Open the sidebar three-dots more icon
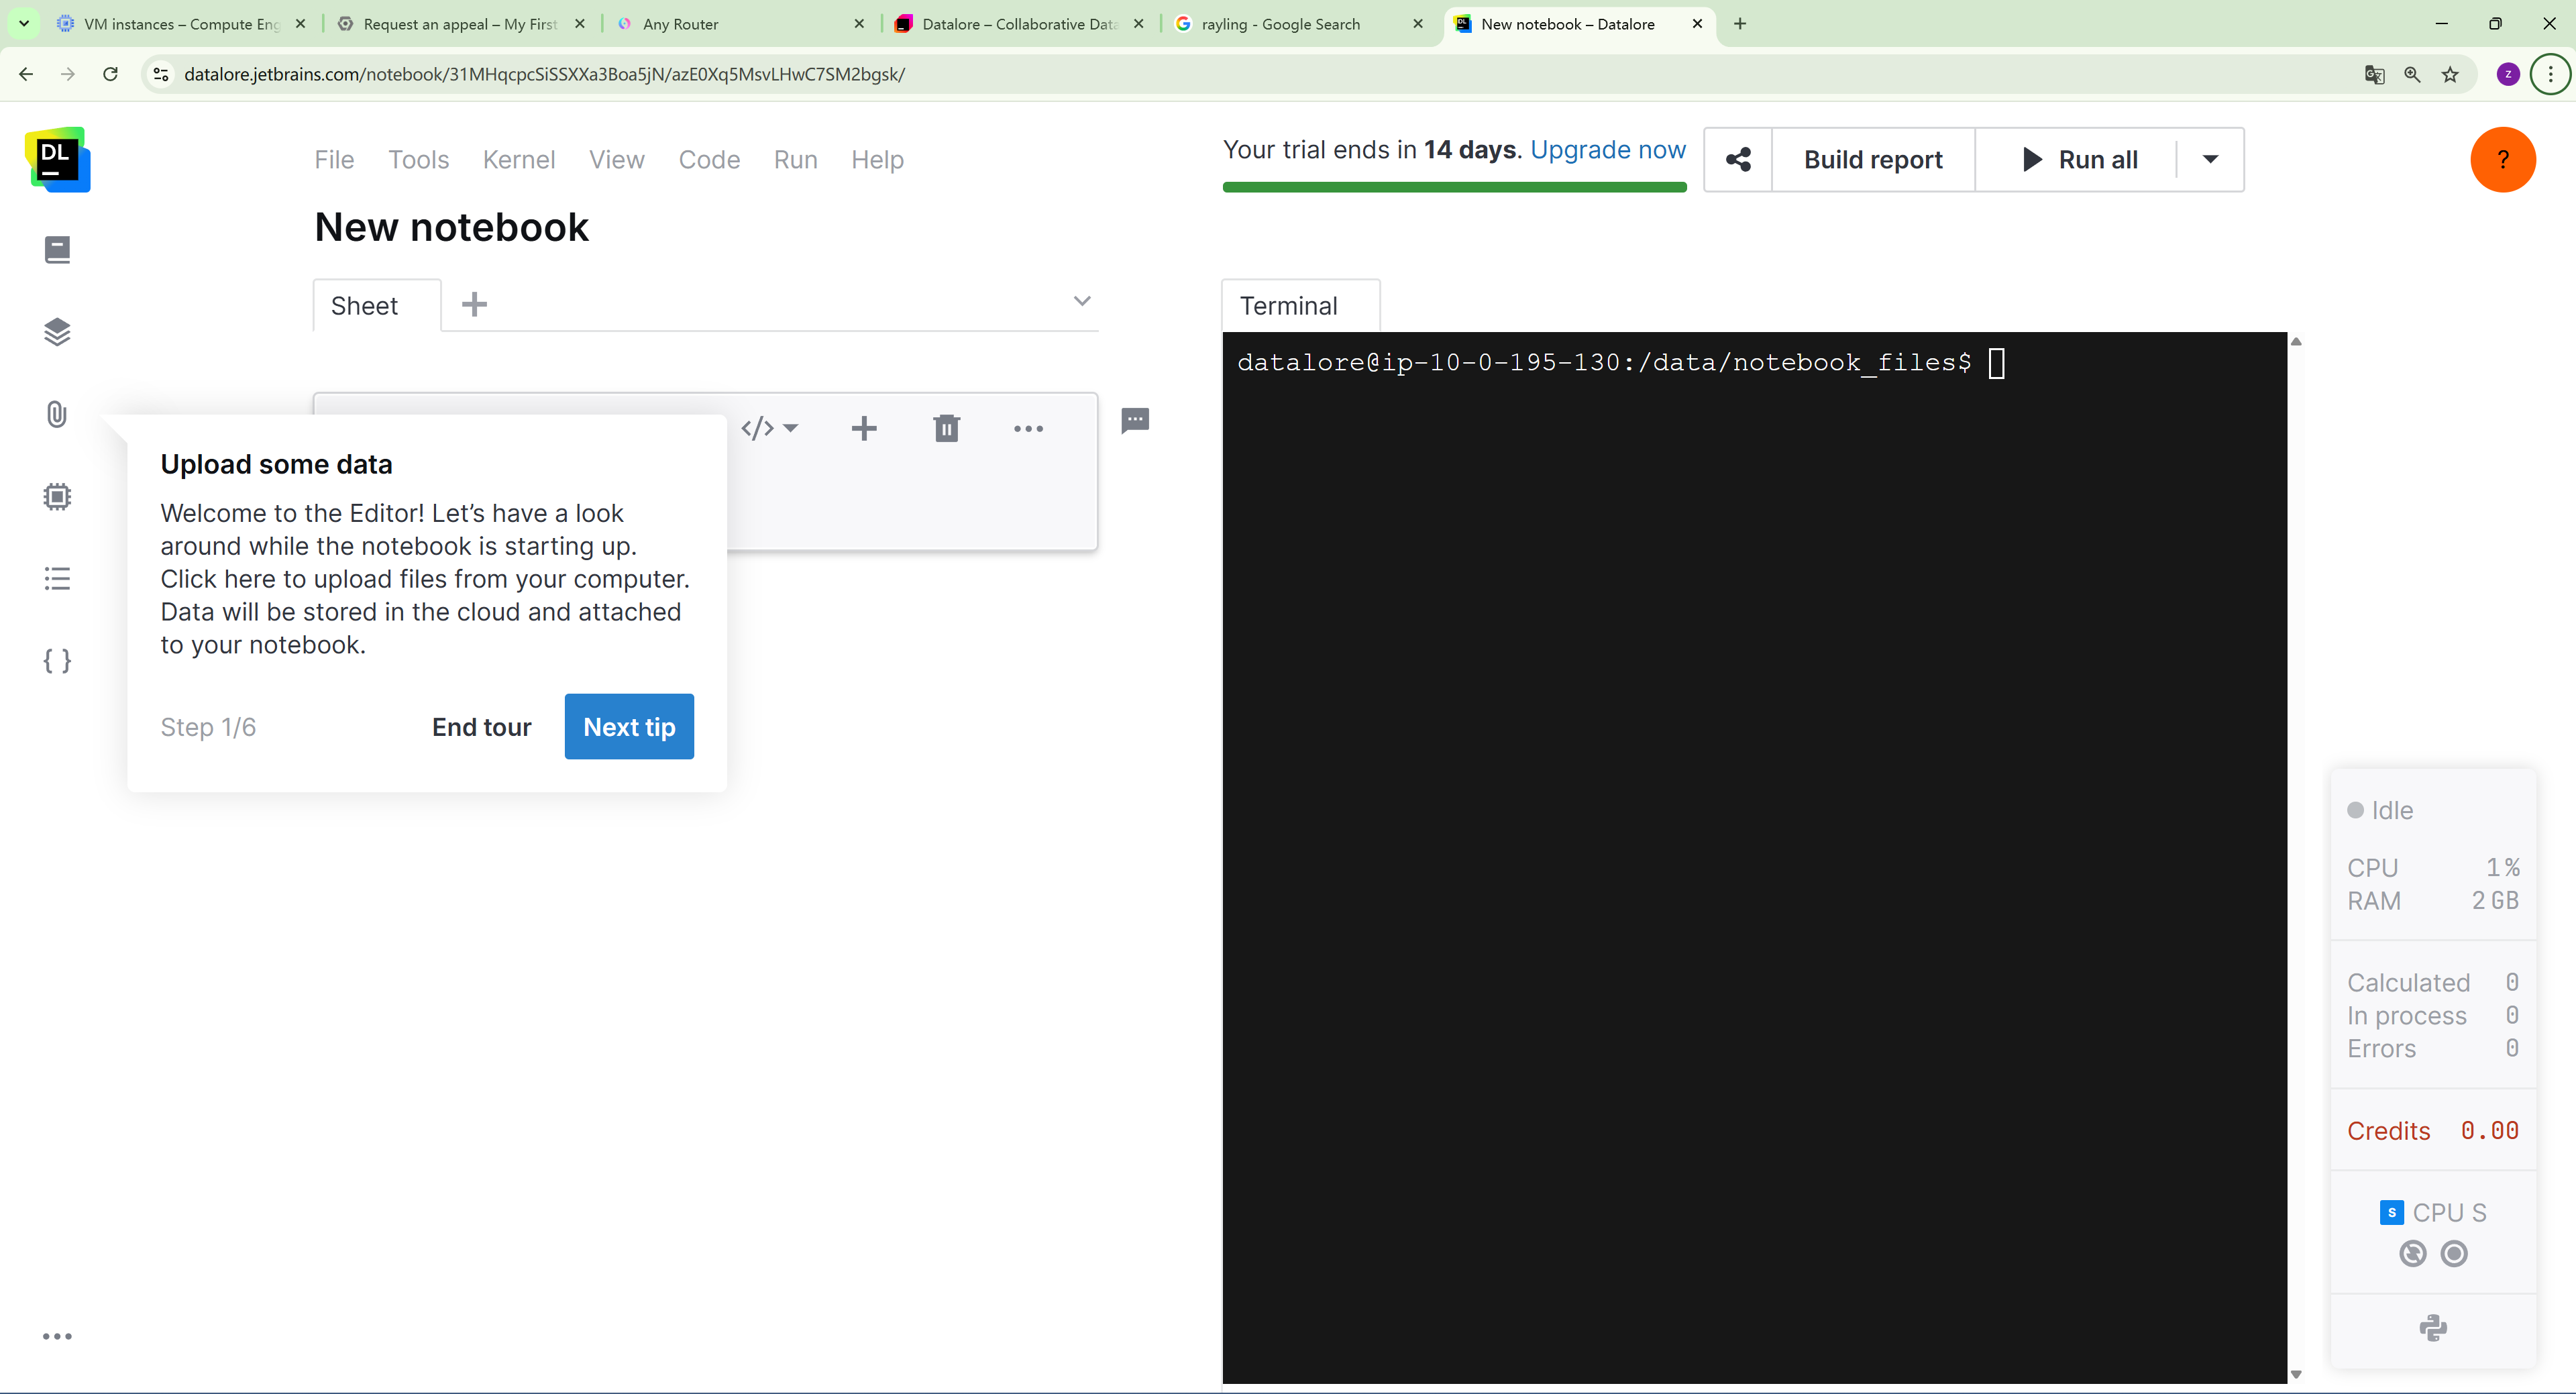The image size is (2576, 1394). pyautogui.click(x=57, y=1336)
